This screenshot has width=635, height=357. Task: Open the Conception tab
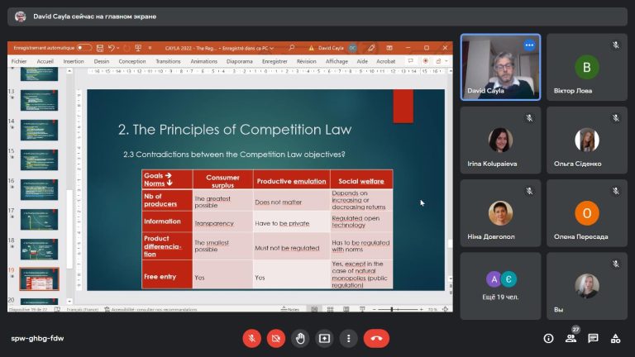[132, 61]
